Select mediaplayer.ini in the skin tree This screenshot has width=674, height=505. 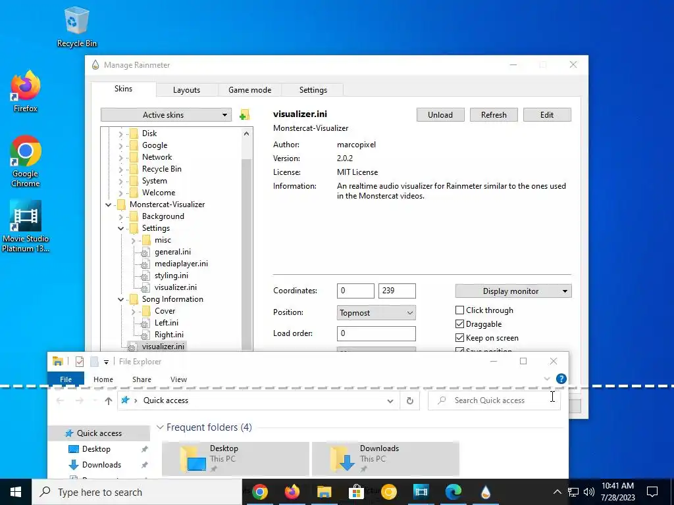pos(181,264)
